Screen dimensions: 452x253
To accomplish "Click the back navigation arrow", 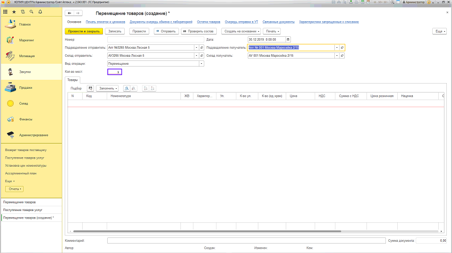I will (x=70, y=13).
